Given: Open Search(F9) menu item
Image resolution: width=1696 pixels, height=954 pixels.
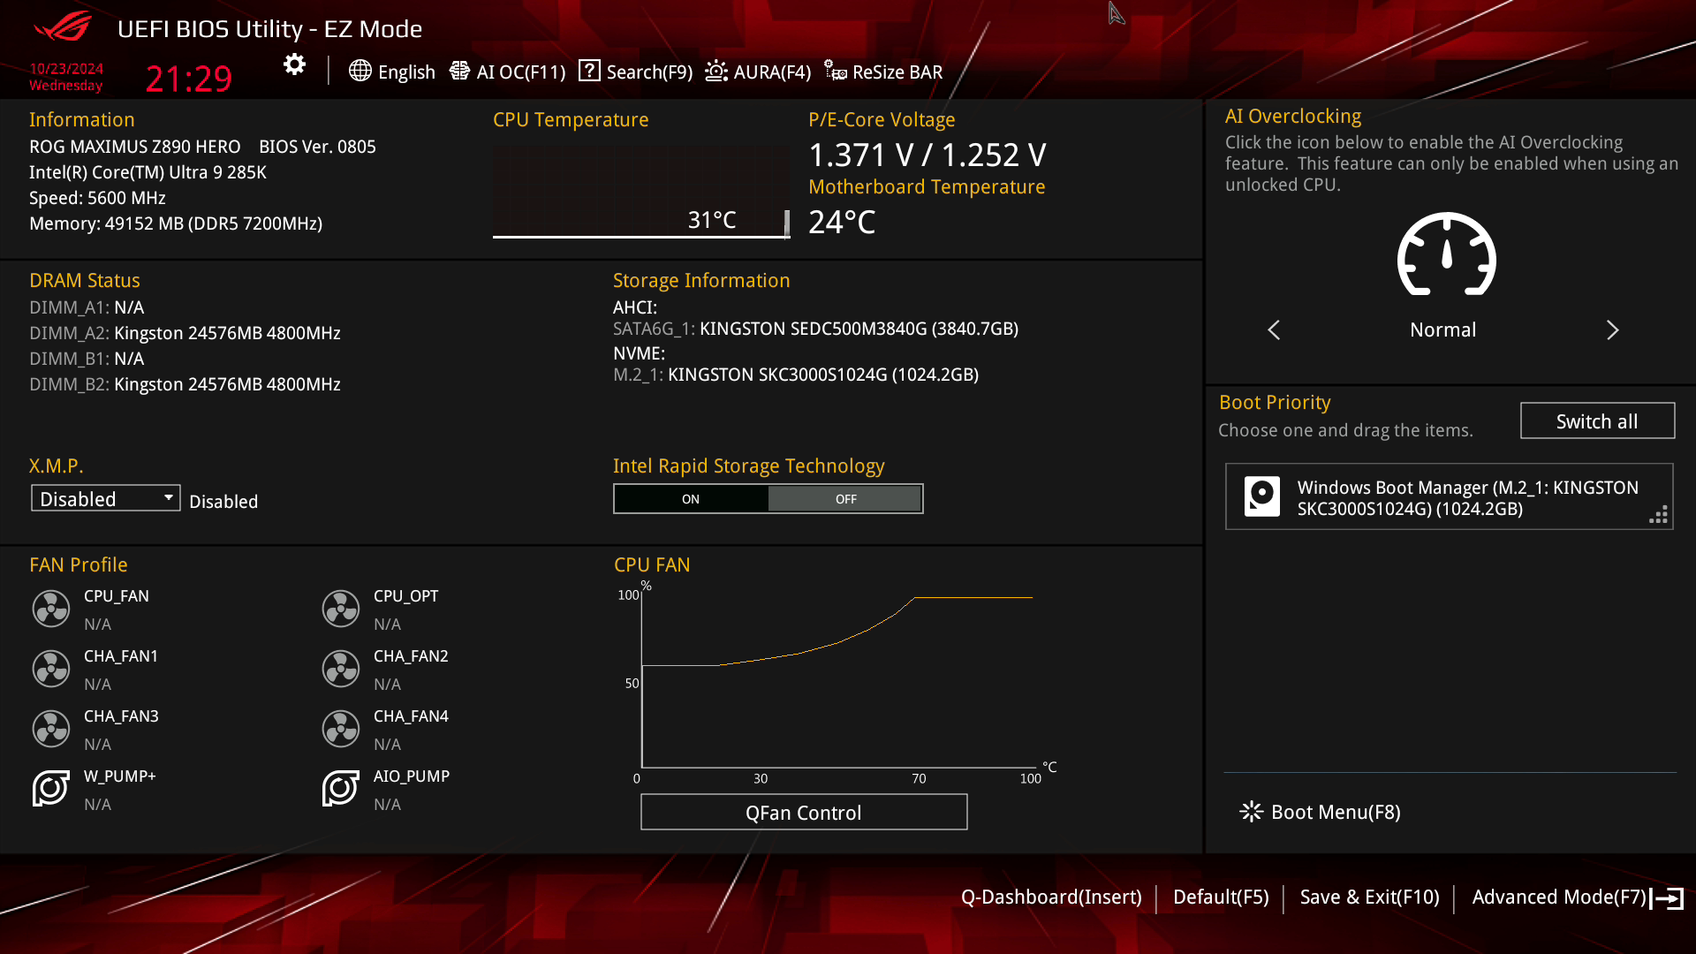Looking at the screenshot, I should click(636, 72).
